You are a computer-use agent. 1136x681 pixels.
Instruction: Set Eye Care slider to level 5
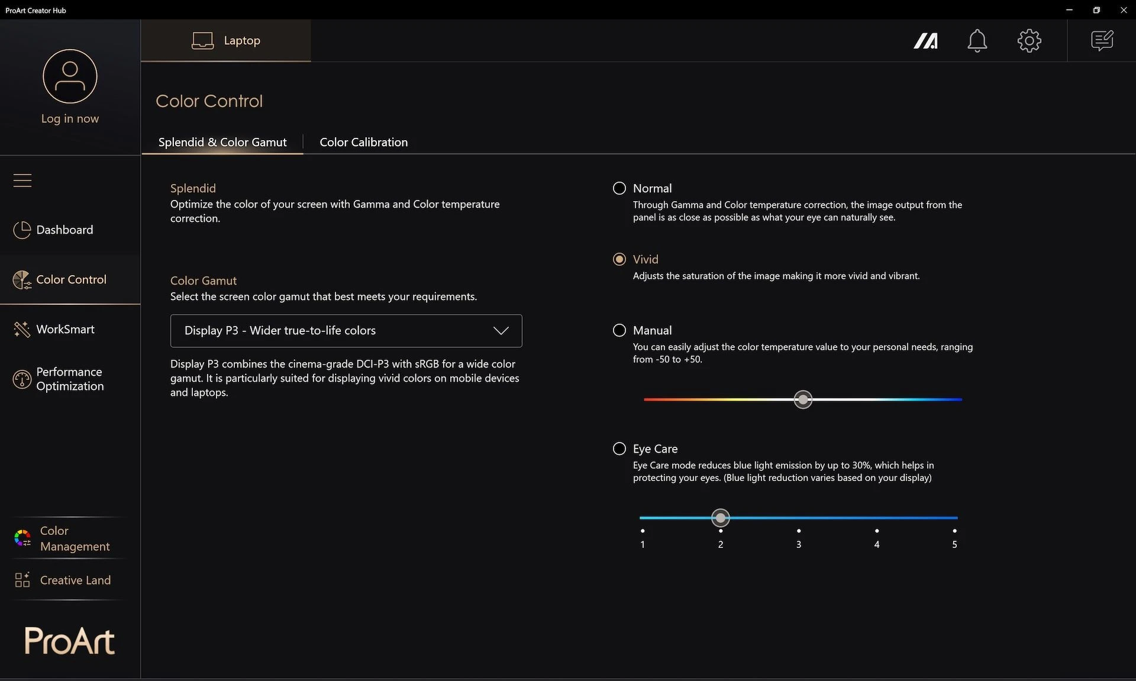pyautogui.click(x=954, y=518)
